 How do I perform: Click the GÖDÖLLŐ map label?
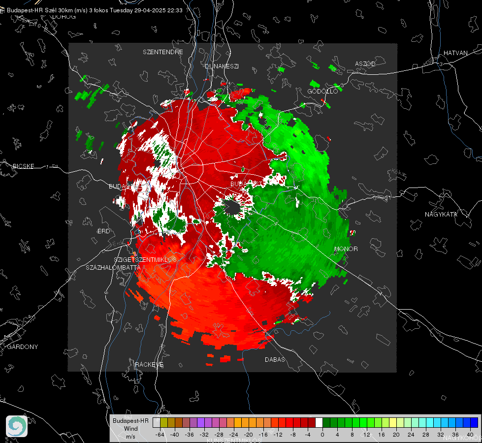[322, 91]
